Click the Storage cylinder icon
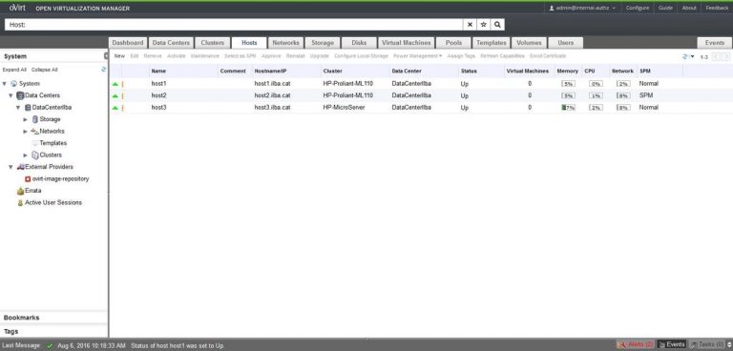This screenshot has height=351, width=733. (x=35, y=119)
